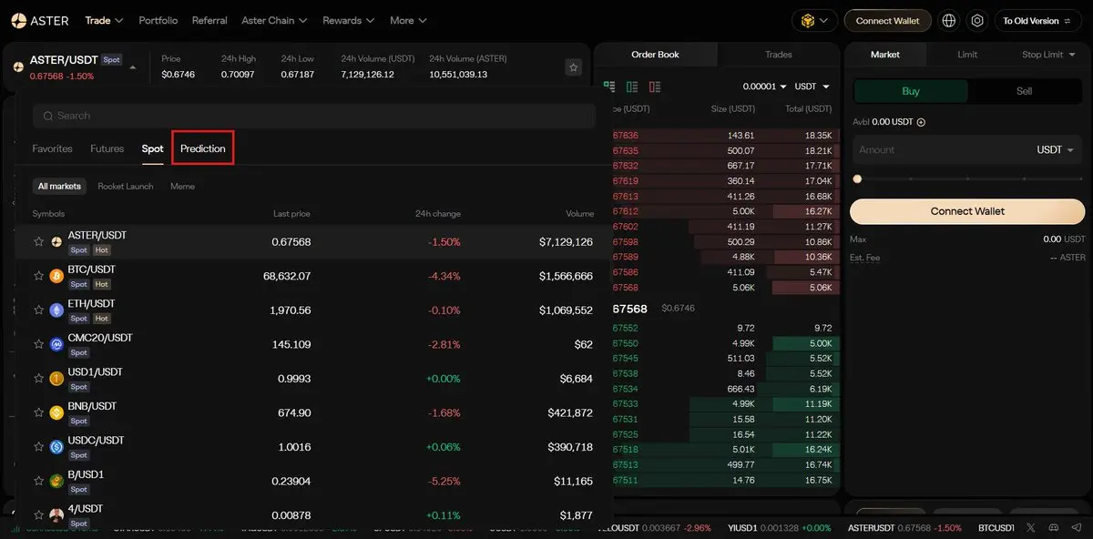Screen dimensions: 1093x539
Task: Collapse the ASTER/USDT pair selector caret
Action: (133, 66)
